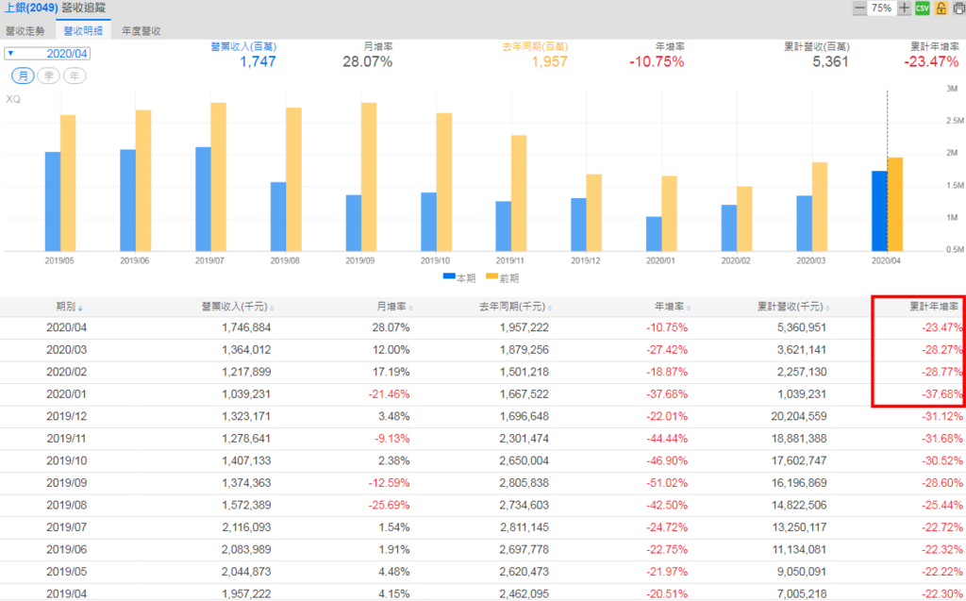Toggle the blue 本期 legend swatch

point(449,276)
